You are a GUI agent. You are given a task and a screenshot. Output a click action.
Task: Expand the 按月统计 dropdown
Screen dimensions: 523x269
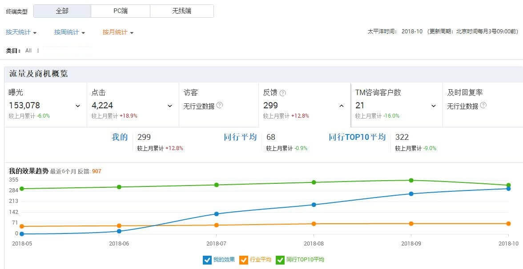118,32
